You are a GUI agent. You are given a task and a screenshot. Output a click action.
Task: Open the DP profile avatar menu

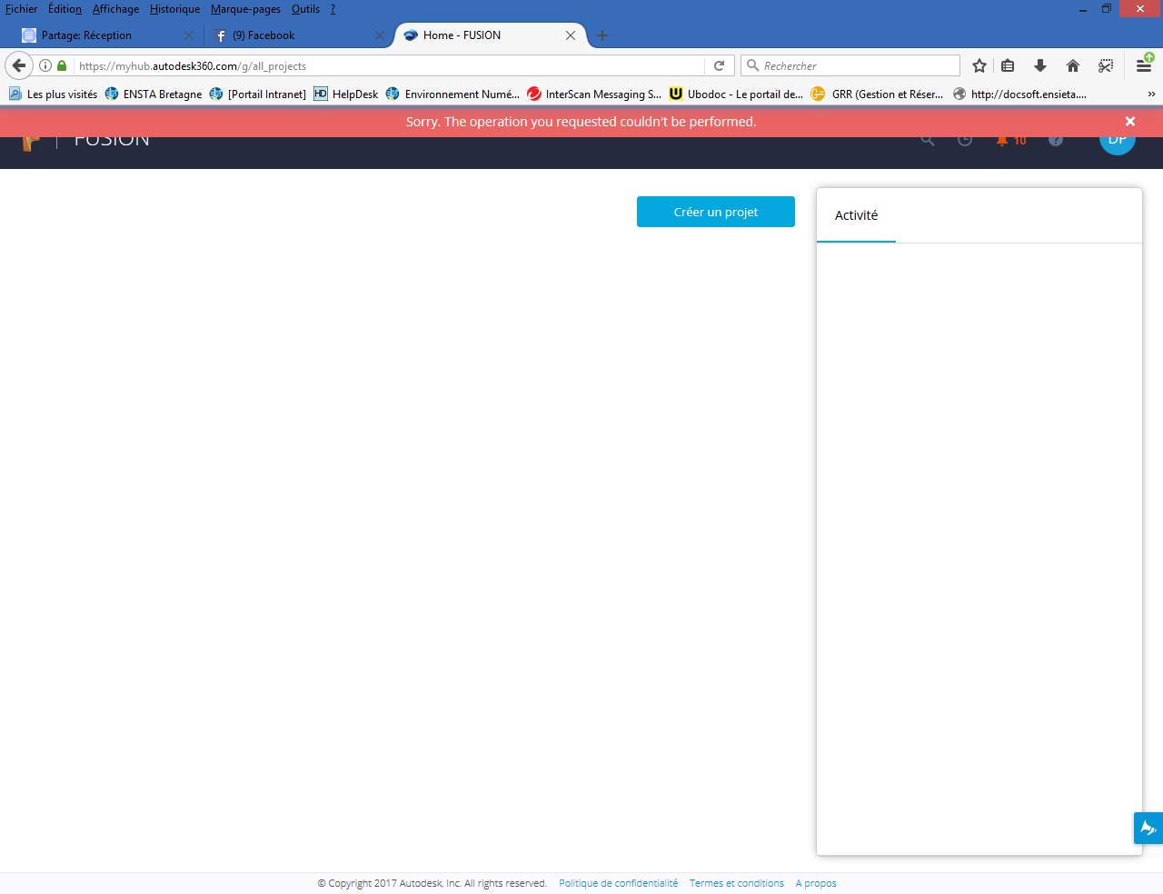(x=1117, y=140)
